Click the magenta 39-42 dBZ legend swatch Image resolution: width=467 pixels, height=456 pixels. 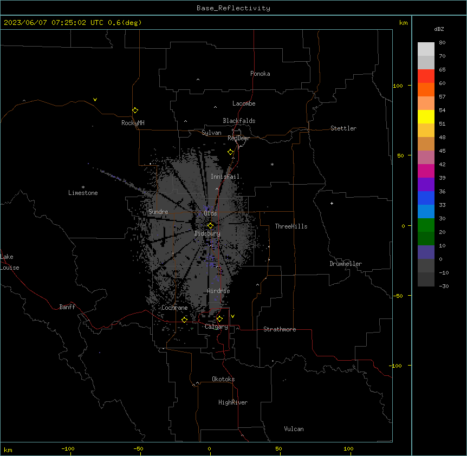(426, 171)
